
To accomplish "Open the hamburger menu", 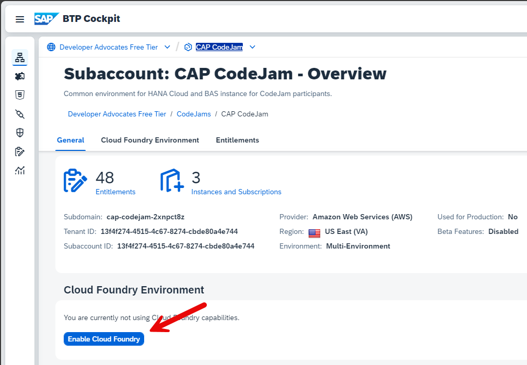I will click(20, 19).
